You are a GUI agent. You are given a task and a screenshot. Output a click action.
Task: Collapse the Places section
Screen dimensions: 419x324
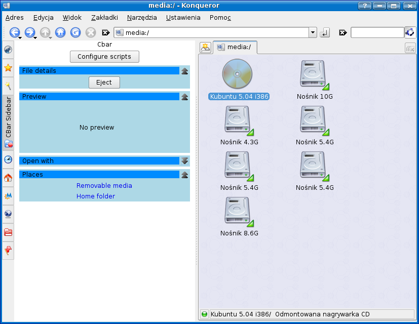click(x=184, y=175)
